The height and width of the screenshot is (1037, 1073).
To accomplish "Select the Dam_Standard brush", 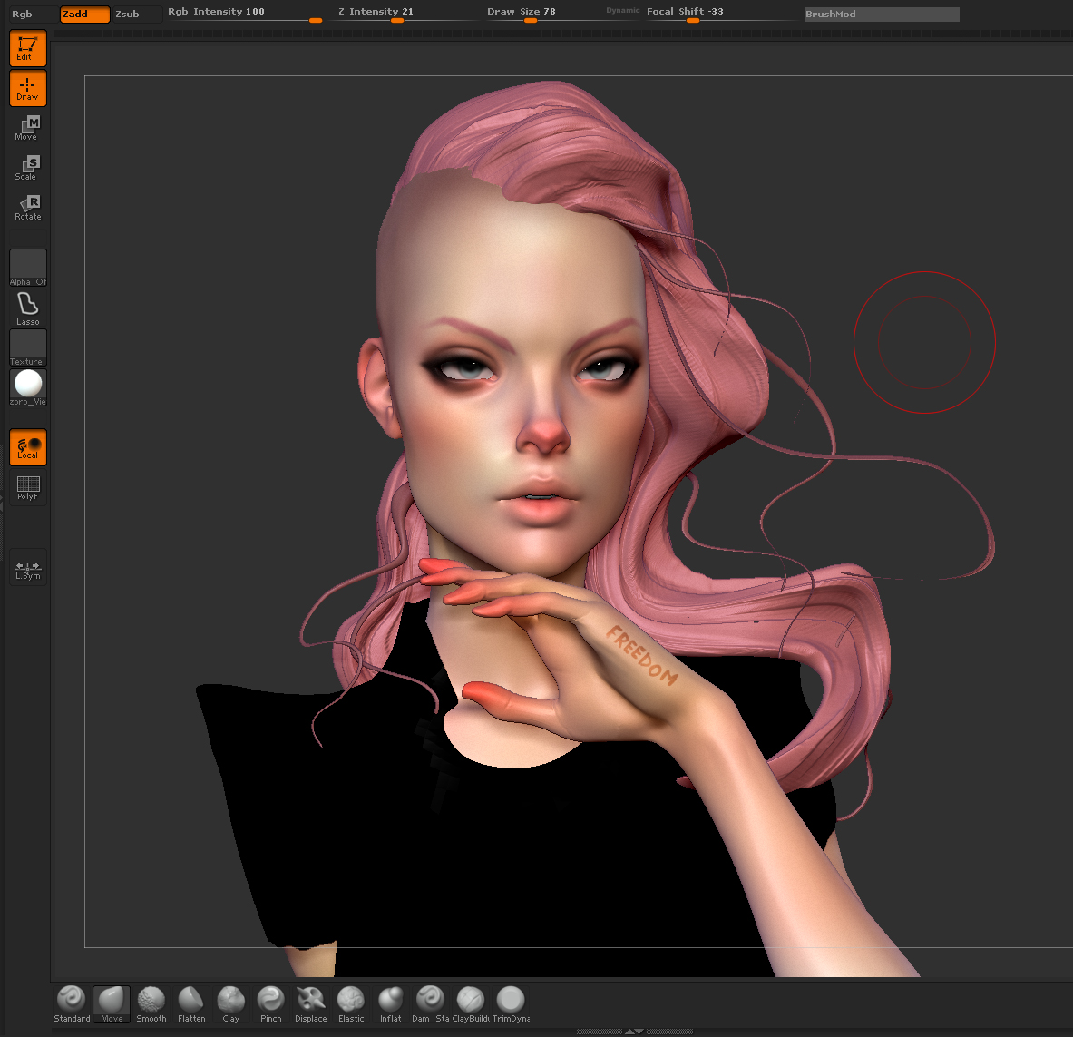I will (x=431, y=1004).
